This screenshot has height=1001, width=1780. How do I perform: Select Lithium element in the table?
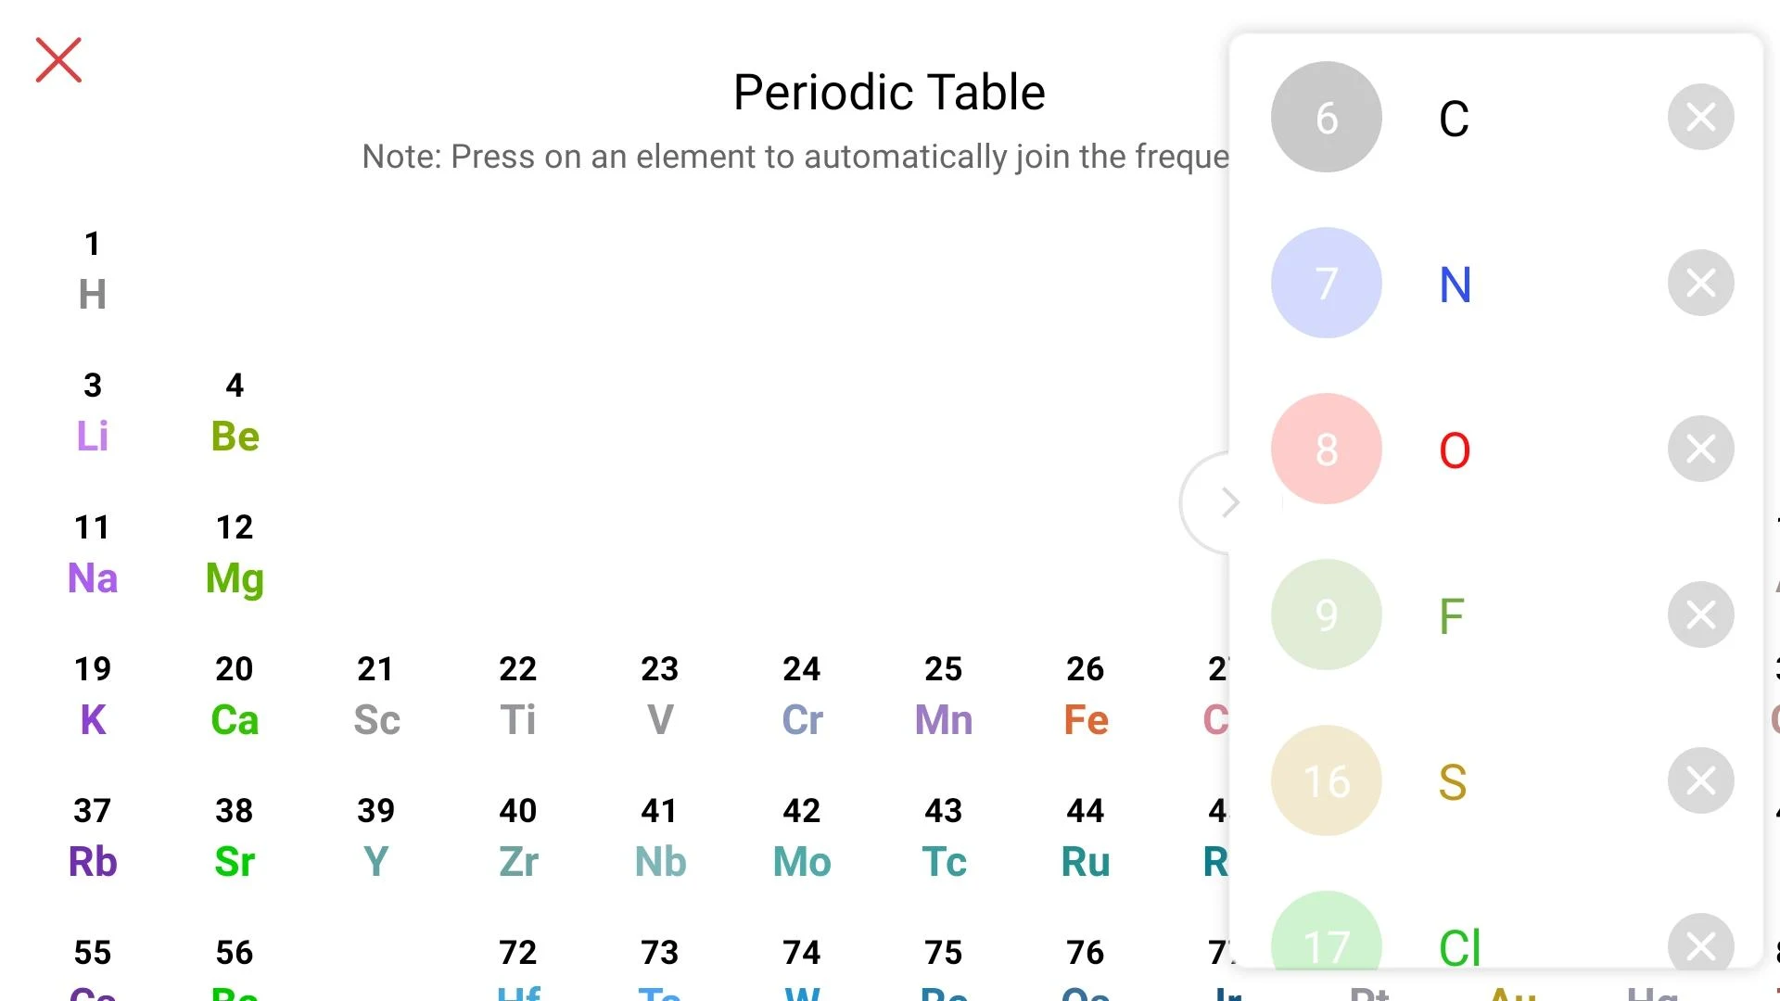93,412
